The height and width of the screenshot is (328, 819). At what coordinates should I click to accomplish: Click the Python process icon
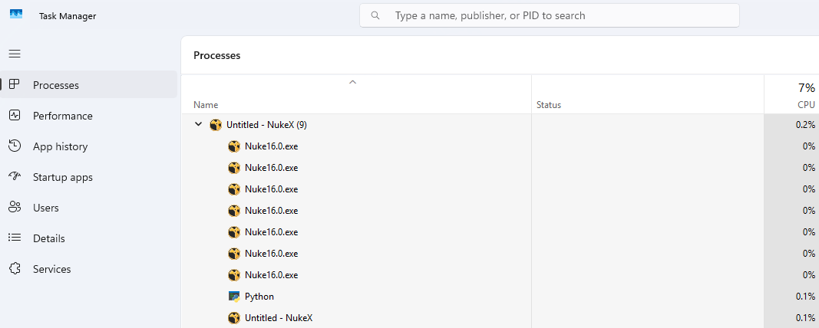point(235,296)
